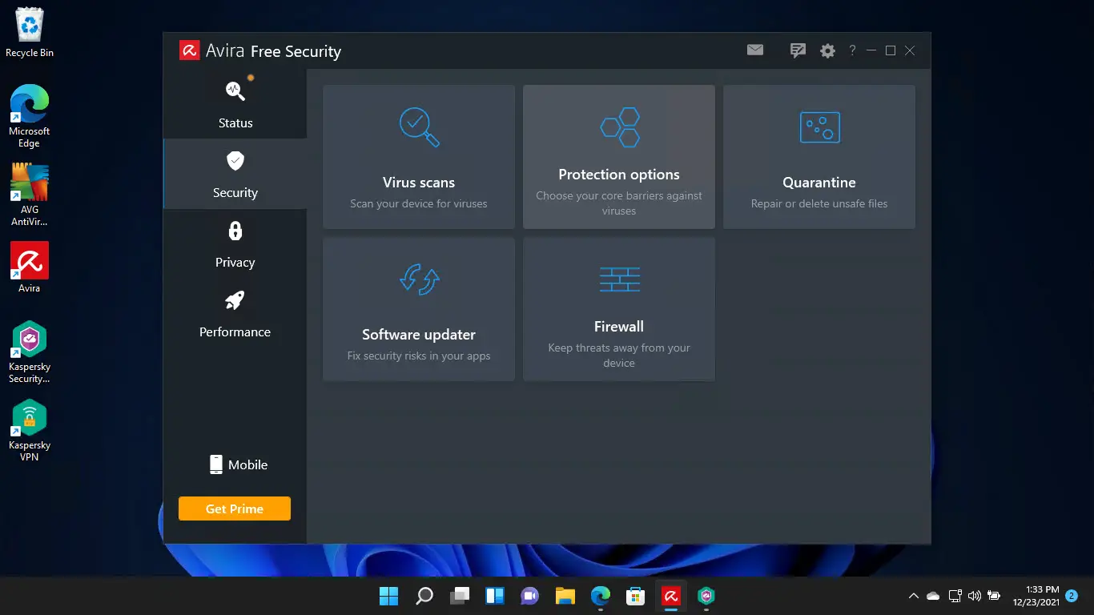Viewport: 1094px width, 615px height.
Task: Click the OneDrive cloud tray icon
Action: 933,596
